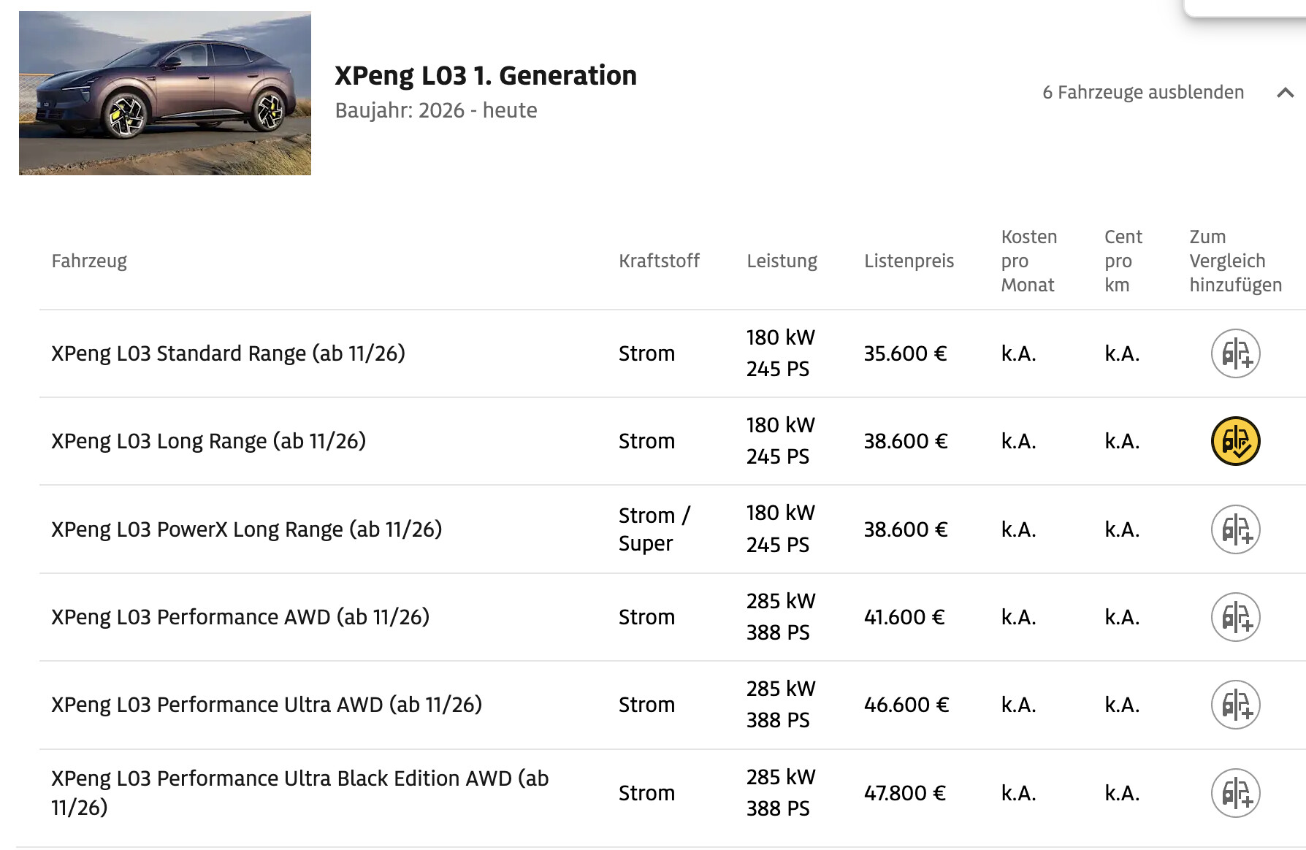Click the 38.600 € price of L03 Long Range (non-PowerX)
Image resolution: width=1306 pixels, height=850 pixels.
click(x=906, y=441)
